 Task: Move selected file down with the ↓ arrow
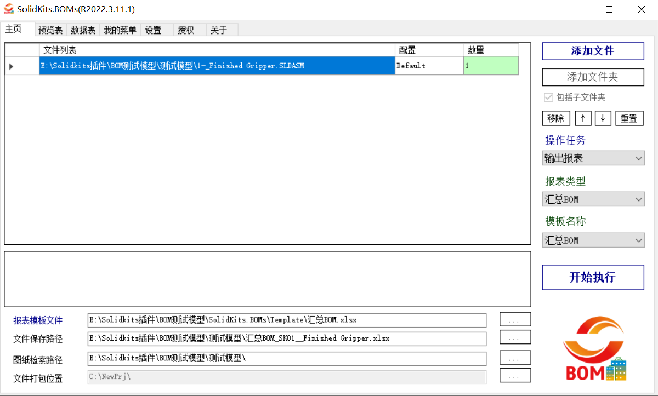(603, 118)
